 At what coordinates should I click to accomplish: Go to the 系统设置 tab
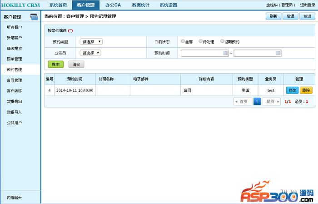click(x=168, y=5)
